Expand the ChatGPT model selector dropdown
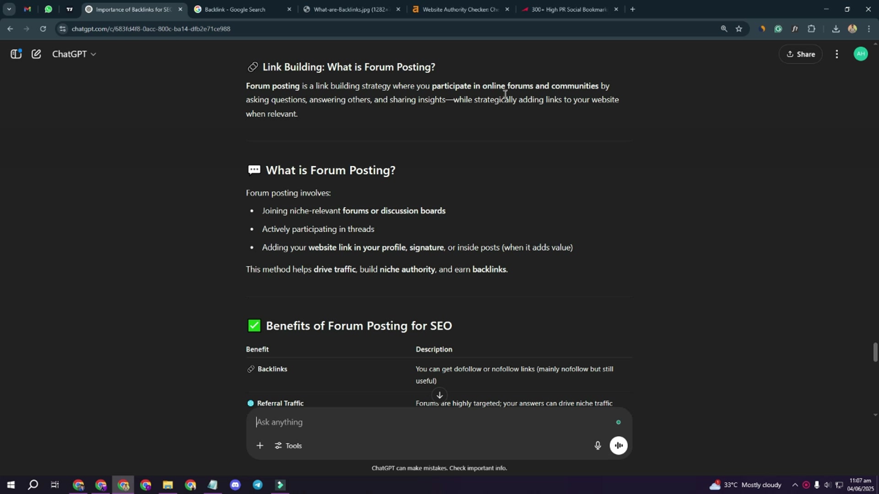 point(74,54)
